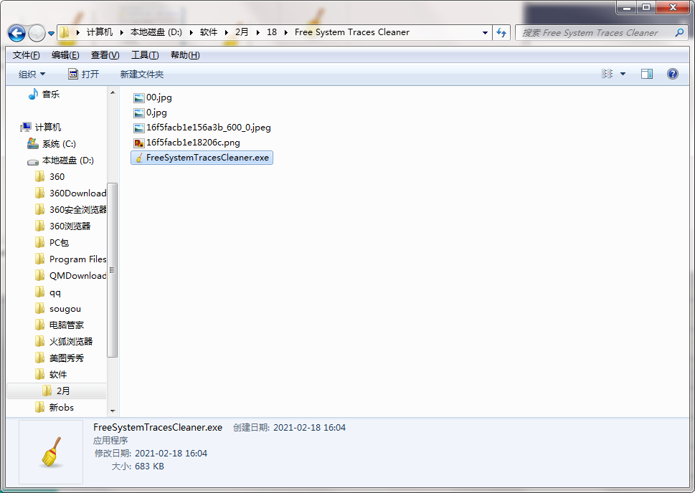The width and height of the screenshot is (695, 493).
Task: Click the navigation pane scroll up arrow
Action: pyautogui.click(x=113, y=92)
